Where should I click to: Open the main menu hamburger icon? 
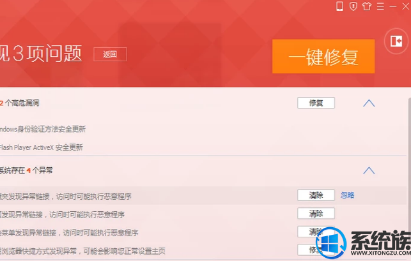point(380,6)
